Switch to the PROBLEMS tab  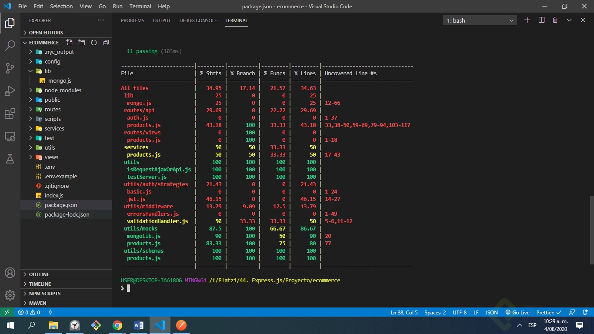tap(133, 20)
